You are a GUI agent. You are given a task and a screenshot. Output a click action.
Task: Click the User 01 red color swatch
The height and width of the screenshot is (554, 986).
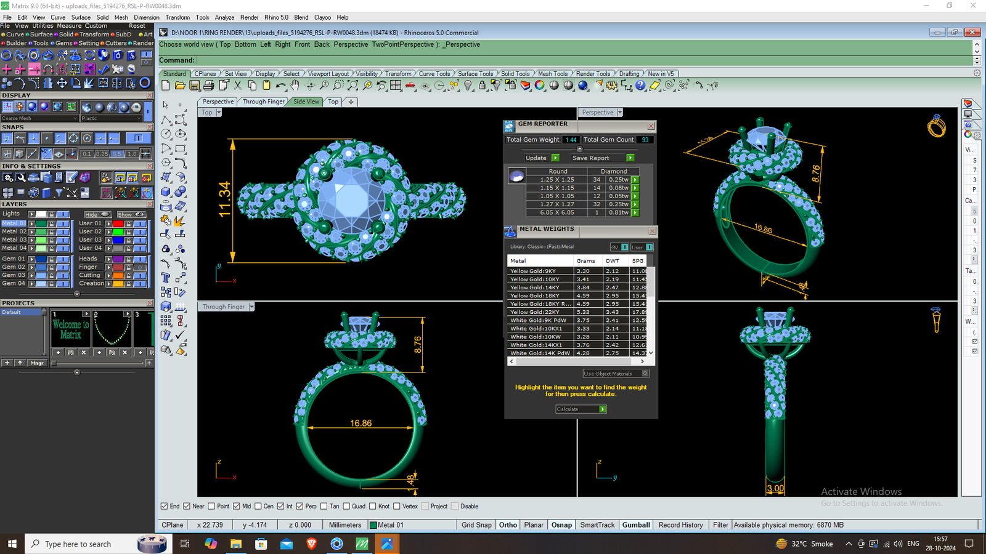click(118, 223)
